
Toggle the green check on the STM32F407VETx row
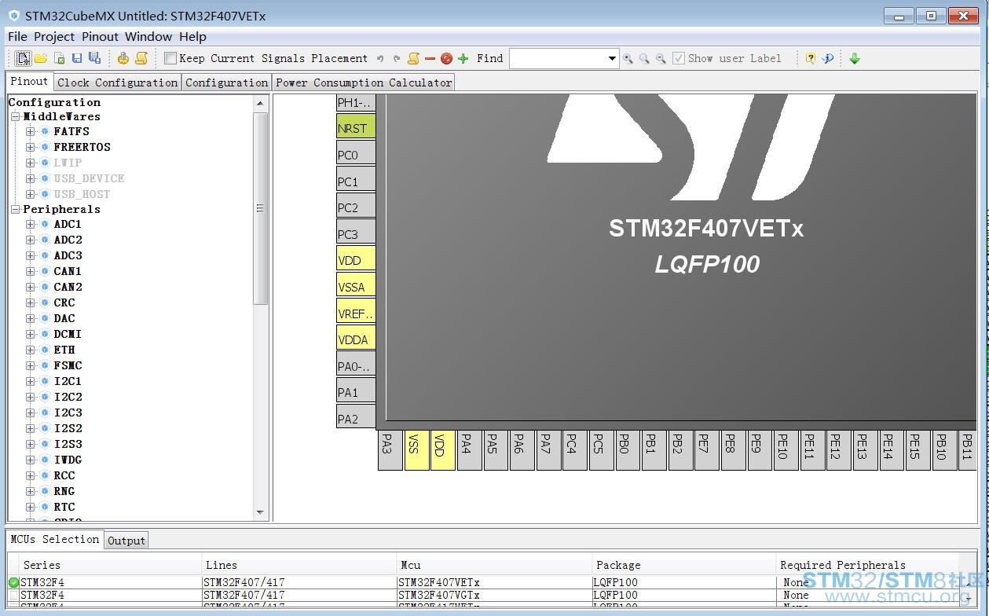coord(13,582)
